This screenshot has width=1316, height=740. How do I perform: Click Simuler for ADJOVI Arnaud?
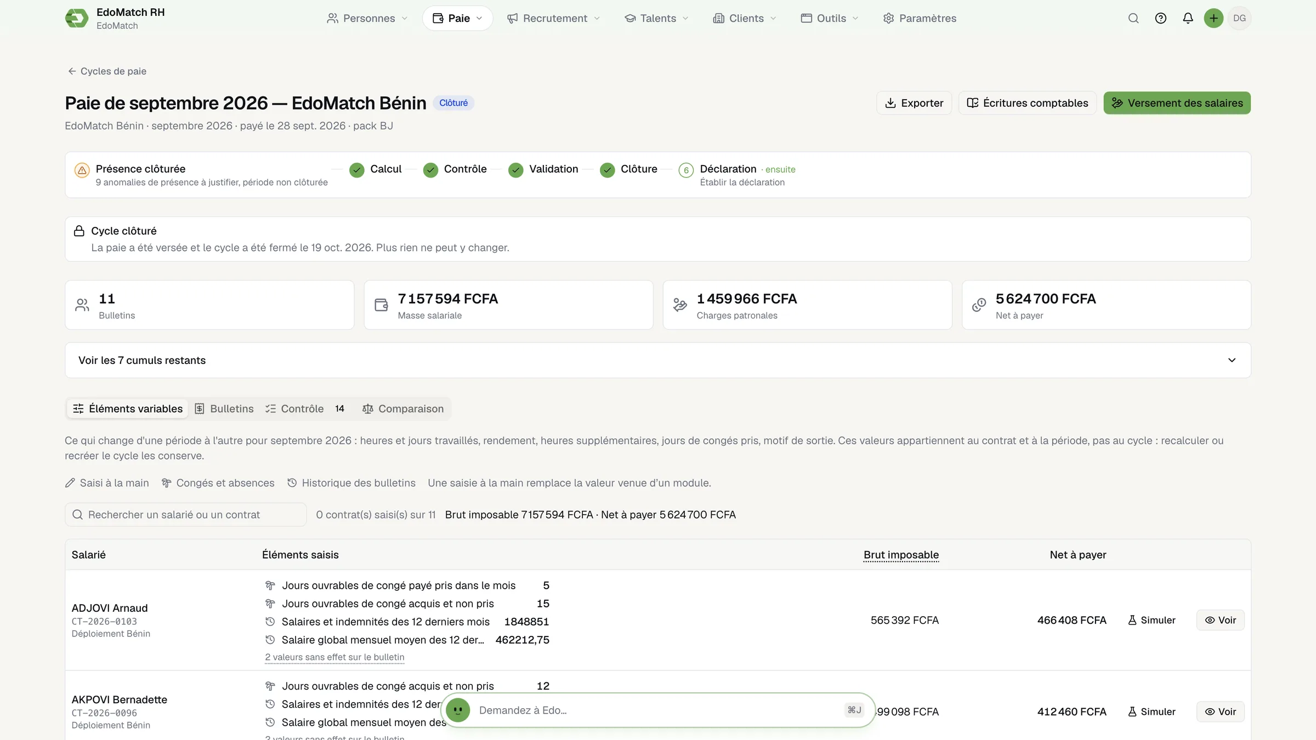click(x=1151, y=620)
